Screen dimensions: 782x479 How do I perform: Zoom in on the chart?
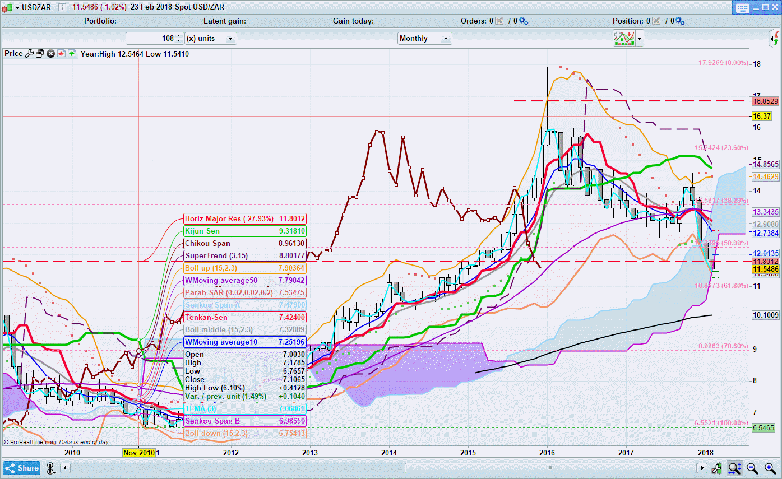pos(770,468)
